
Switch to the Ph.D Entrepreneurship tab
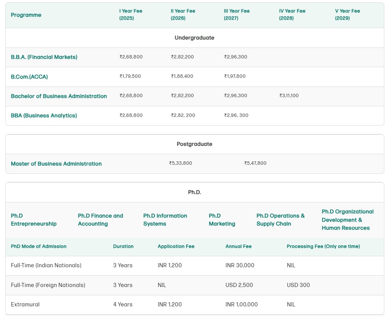pyautogui.click(x=33, y=220)
